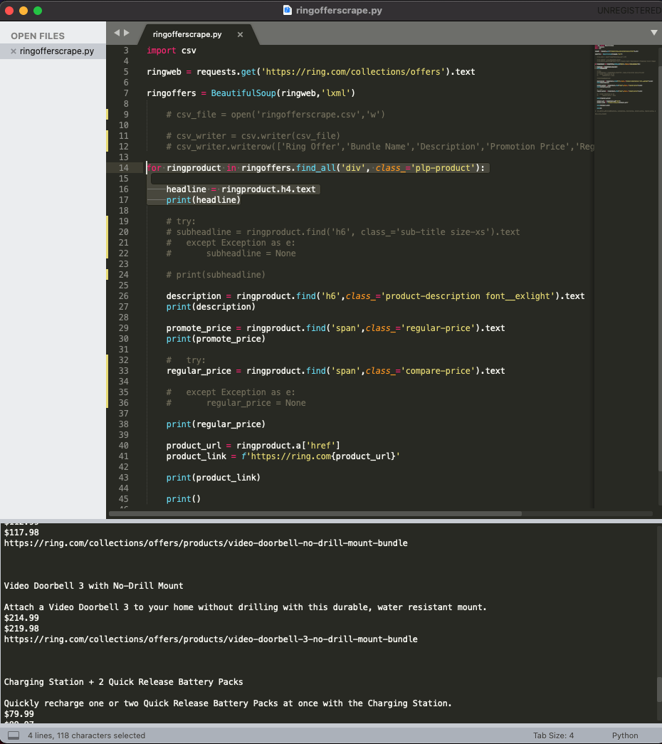Click the print(regular_price) line
Image resolution: width=662 pixels, height=744 pixels.
tap(216, 424)
